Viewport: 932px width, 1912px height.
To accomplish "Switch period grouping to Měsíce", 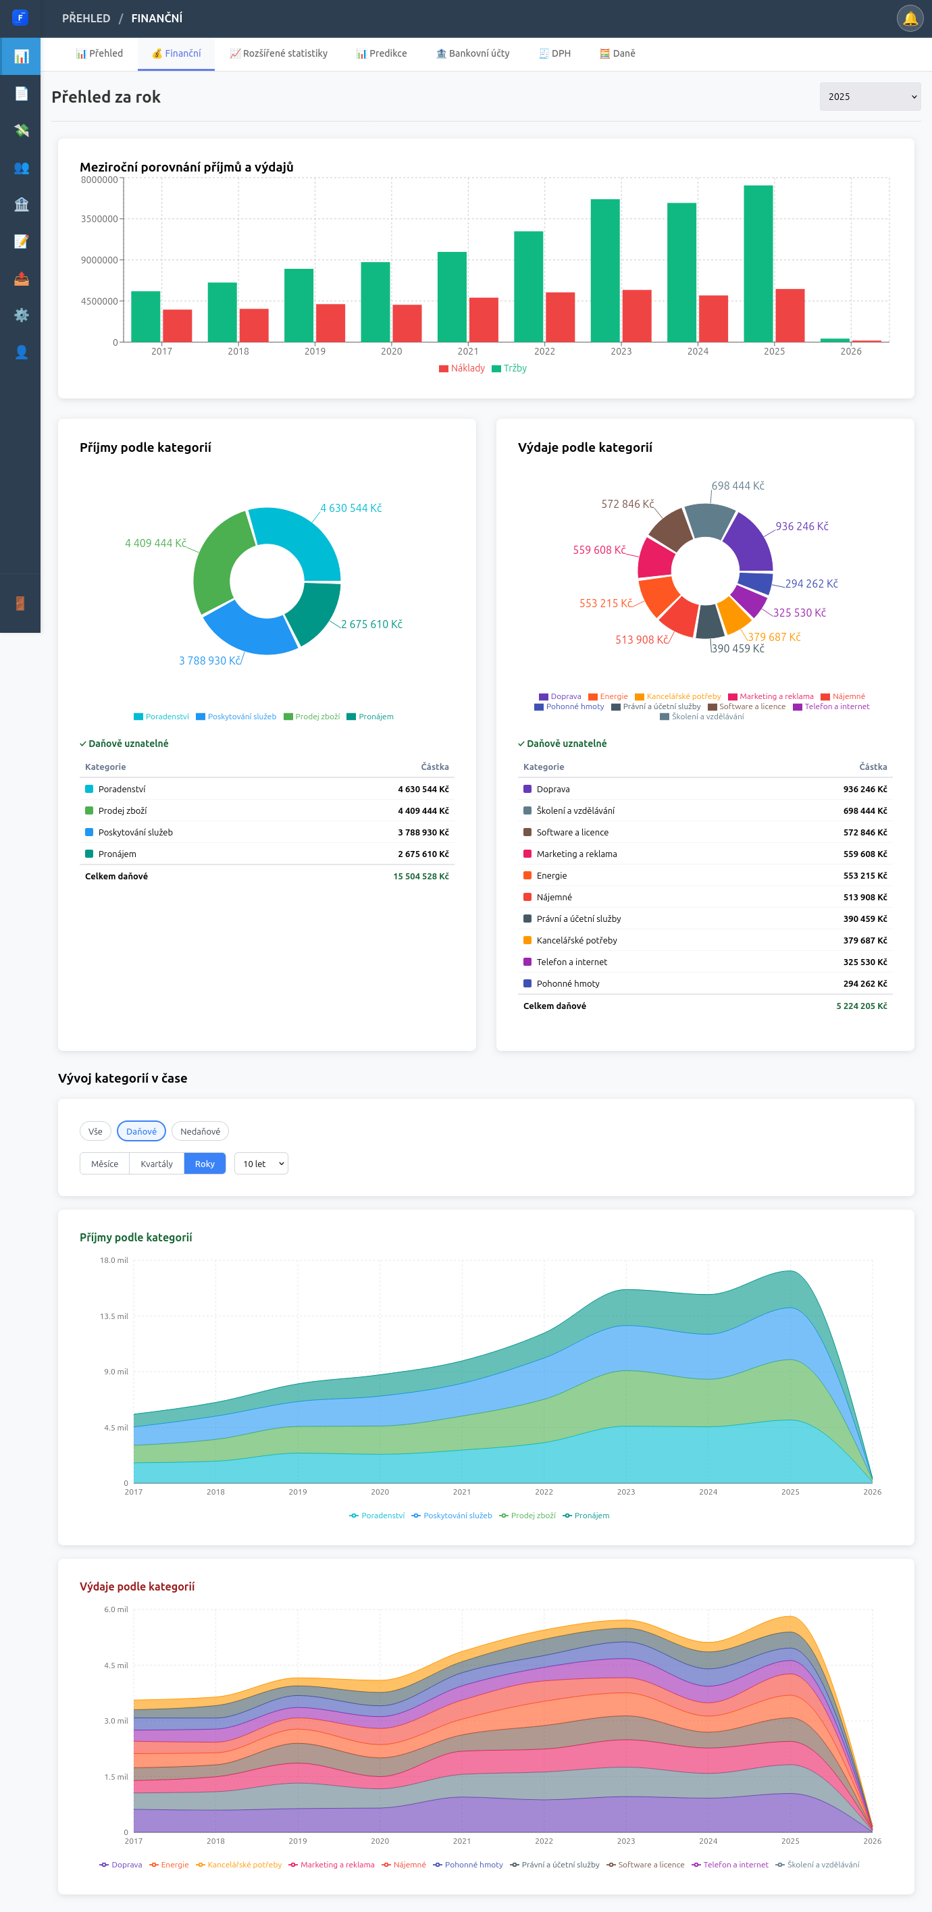I will [105, 1164].
